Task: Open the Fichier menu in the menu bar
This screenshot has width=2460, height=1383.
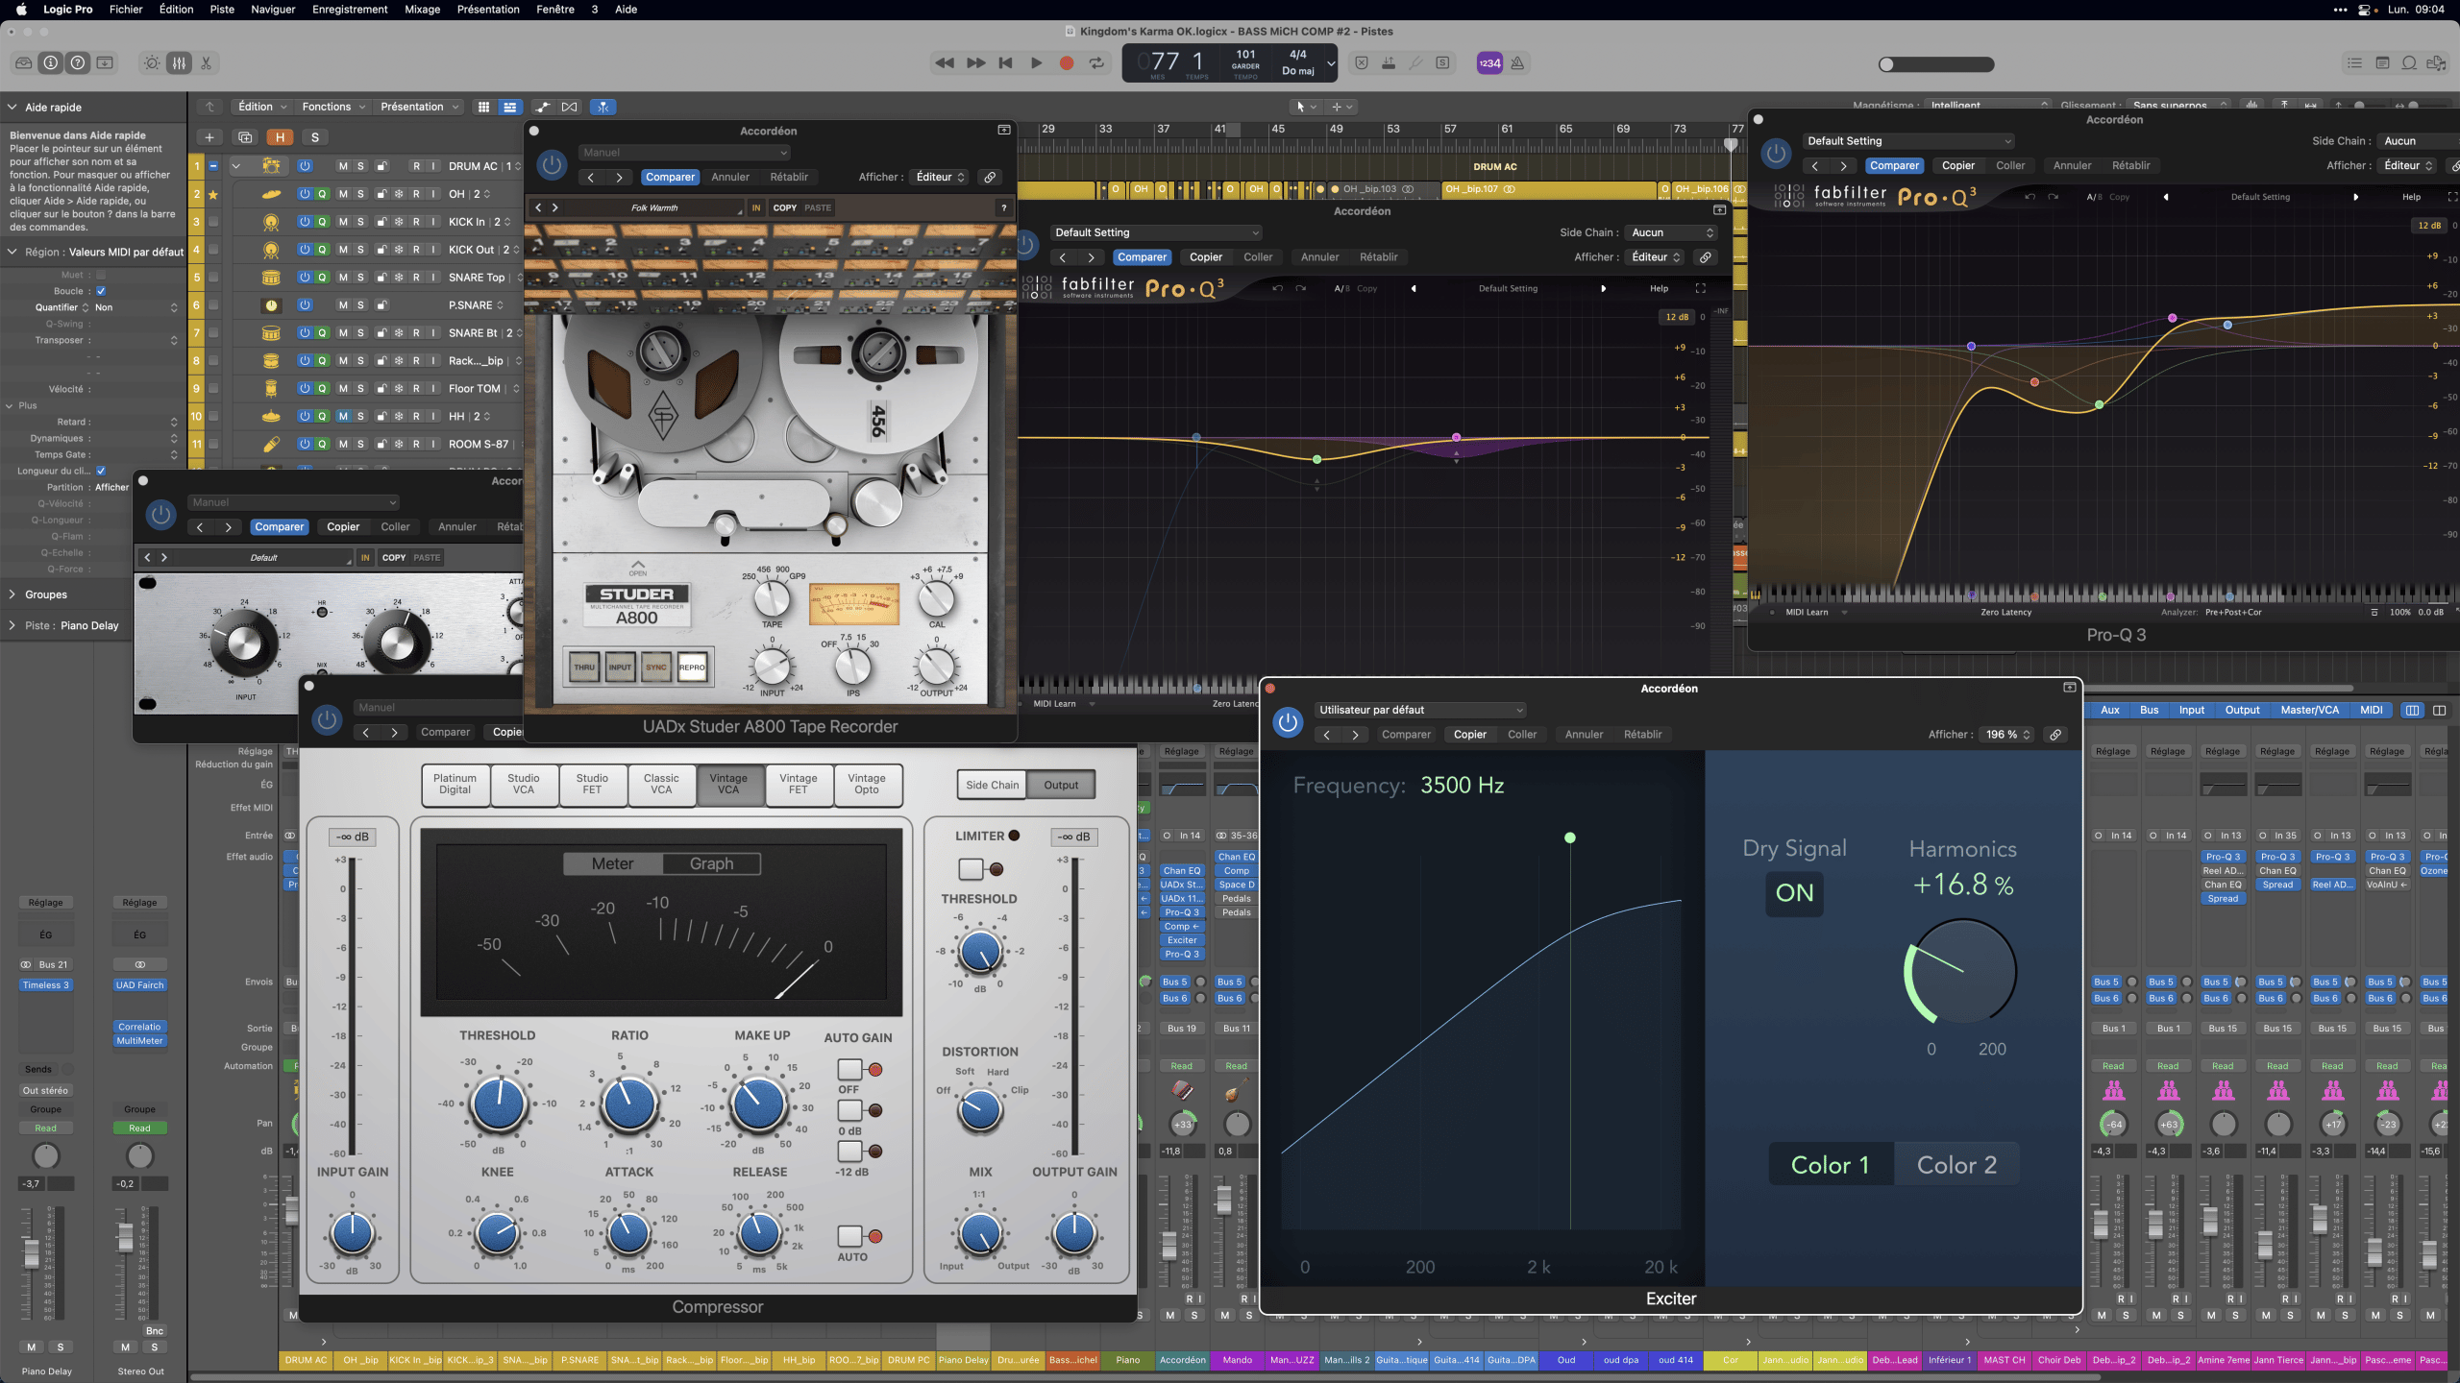Action: coord(126,10)
